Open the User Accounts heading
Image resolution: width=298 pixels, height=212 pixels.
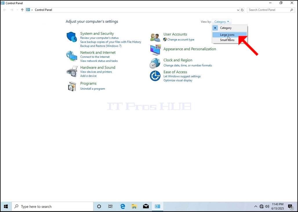pyautogui.click(x=175, y=34)
